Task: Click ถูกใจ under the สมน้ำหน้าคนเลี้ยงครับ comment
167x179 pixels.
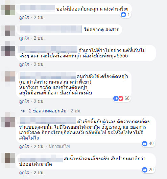Action: pyautogui.click(x=24, y=173)
